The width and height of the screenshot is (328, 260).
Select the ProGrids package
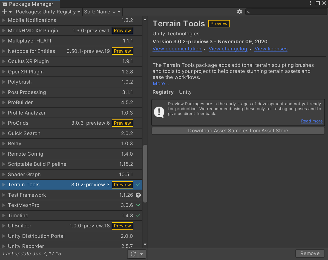[71, 123]
